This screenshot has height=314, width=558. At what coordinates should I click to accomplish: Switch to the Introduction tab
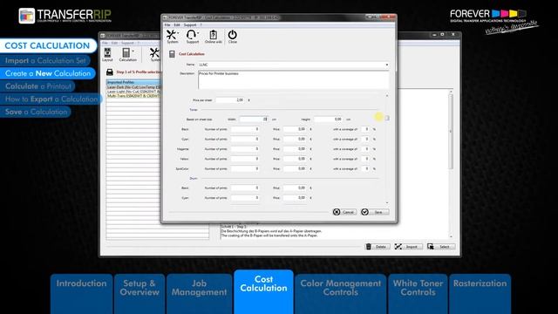[x=81, y=293]
